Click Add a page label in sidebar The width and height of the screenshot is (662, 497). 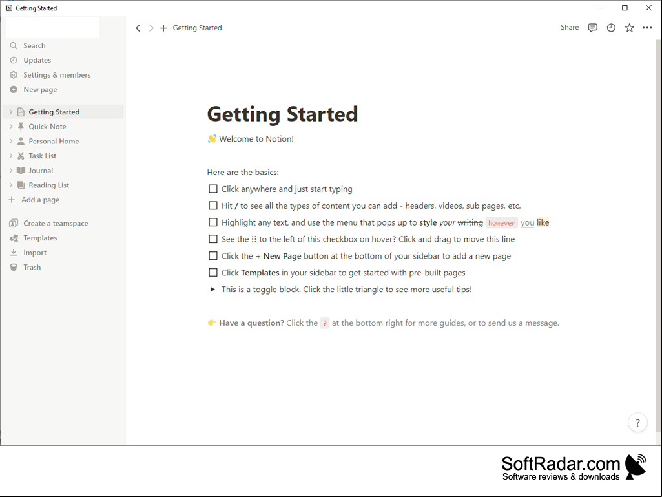[x=41, y=200]
